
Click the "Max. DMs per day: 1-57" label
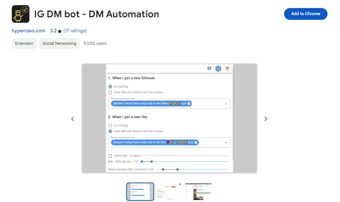pyautogui.click(x=123, y=162)
